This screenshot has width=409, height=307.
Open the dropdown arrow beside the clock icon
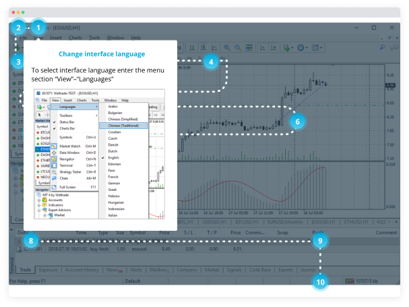[307, 48]
